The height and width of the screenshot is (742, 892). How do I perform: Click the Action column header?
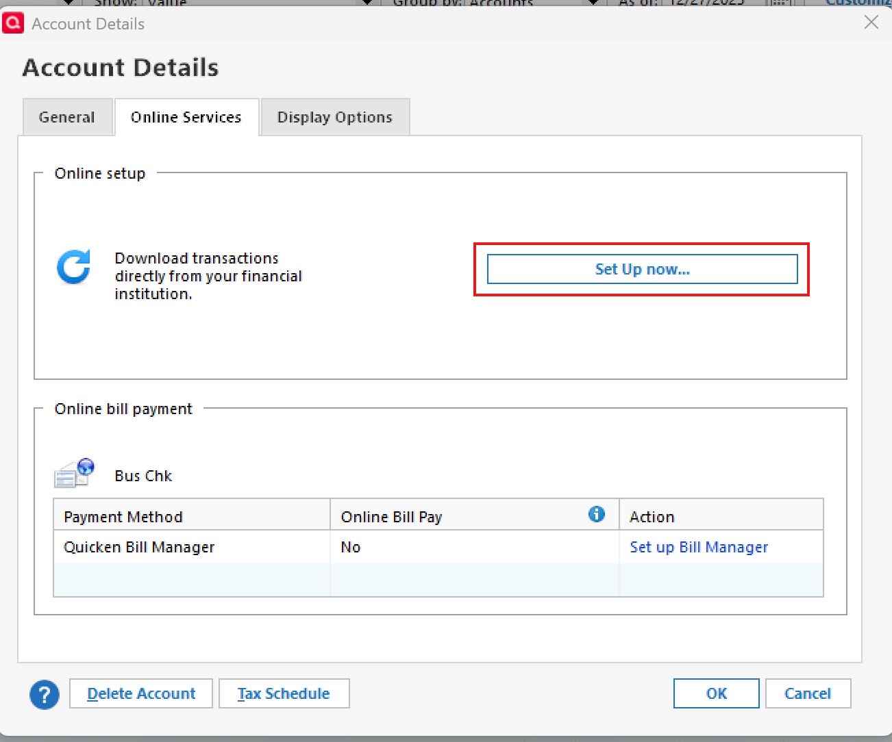(x=652, y=517)
